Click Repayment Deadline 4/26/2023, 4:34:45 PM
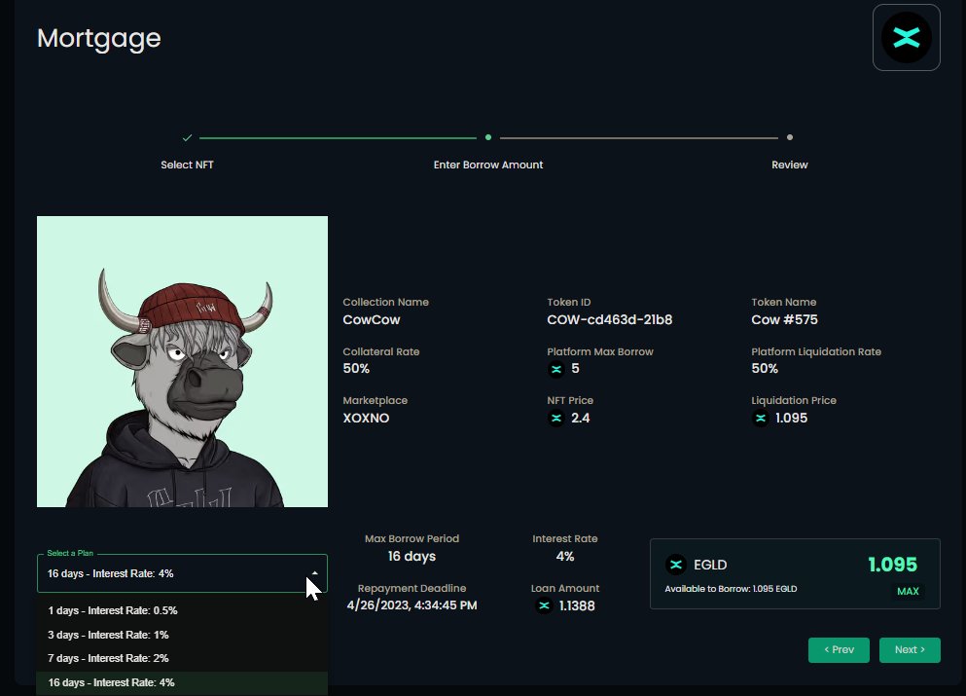Image resolution: width=966 pixels, height=696 pixels. (411, 605)
